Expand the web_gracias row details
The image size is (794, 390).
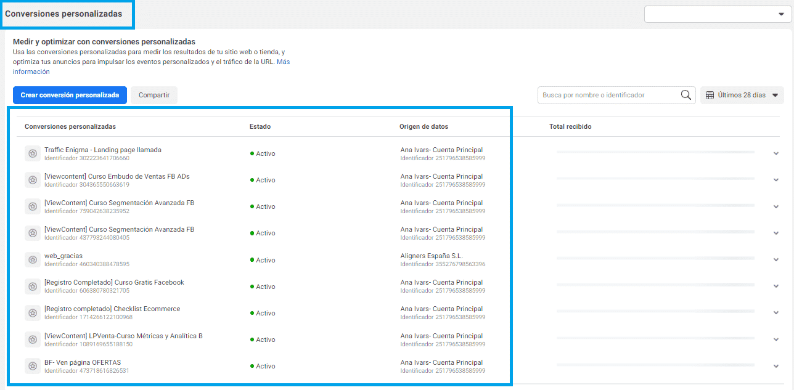[776, 260]
